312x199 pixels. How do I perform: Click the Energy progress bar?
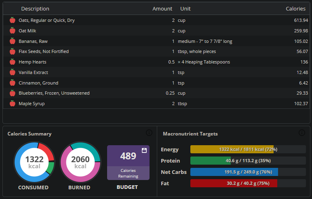click(248, 149)
